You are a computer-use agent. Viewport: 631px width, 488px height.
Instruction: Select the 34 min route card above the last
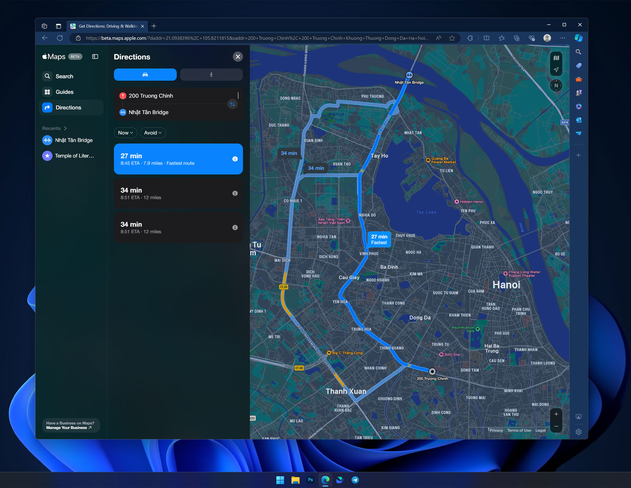click(x=178, y=193)
